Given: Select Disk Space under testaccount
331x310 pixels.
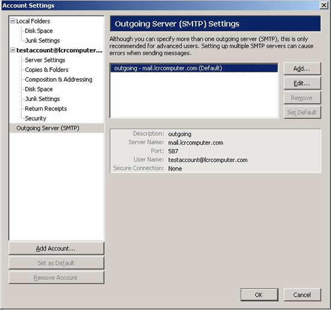Looking at the screenshot, I should point(39,89).
